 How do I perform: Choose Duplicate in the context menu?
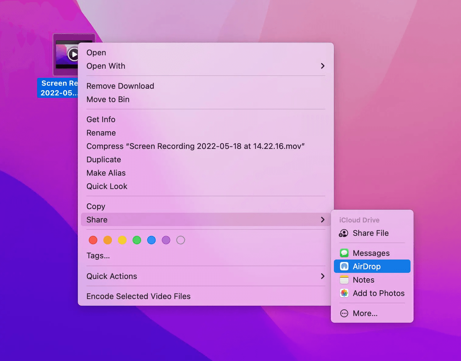(206, 160)
